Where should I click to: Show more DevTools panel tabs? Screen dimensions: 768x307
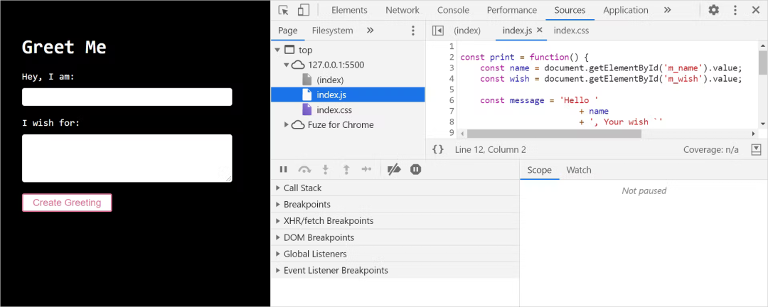pos(667,10)
